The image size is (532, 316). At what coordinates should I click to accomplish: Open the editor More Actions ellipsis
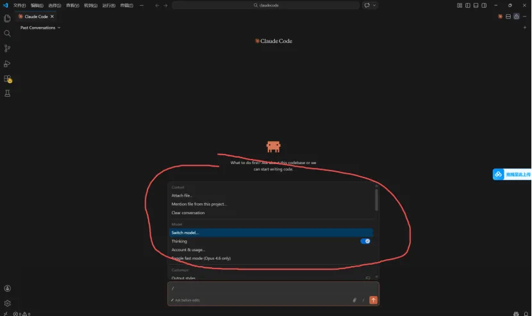[524, 16]
